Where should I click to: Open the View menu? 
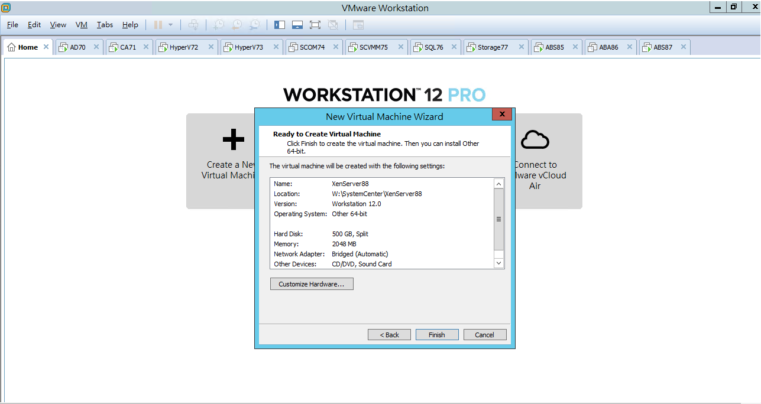tap(58, 25)
